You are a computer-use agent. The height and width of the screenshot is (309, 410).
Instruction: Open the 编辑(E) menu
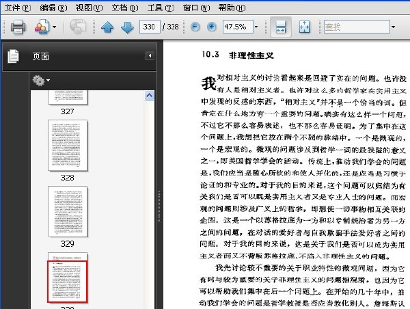(53, 8)
